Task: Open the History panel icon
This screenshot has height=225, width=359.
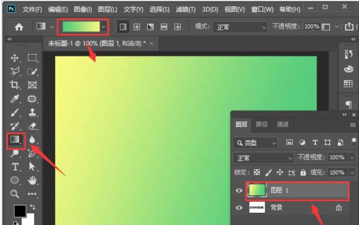Action: tap(349, 54)
